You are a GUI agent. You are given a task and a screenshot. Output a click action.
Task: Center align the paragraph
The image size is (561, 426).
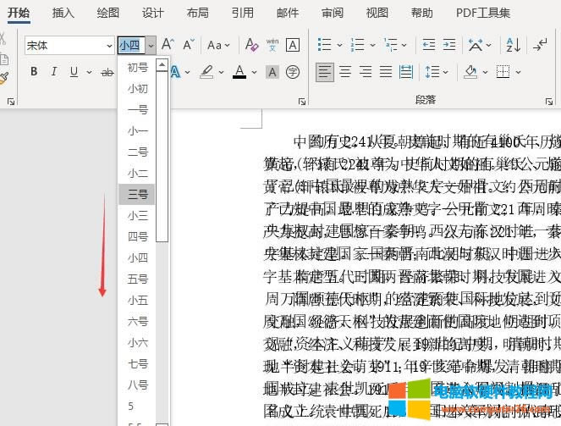click(x=345, y=72)
